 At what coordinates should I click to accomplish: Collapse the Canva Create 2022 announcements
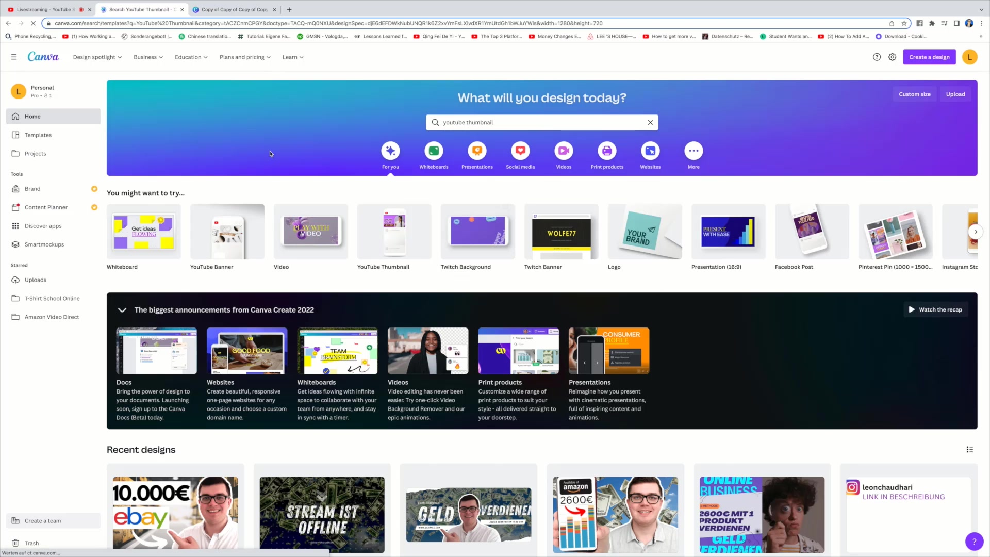click(x=122, y=310)
